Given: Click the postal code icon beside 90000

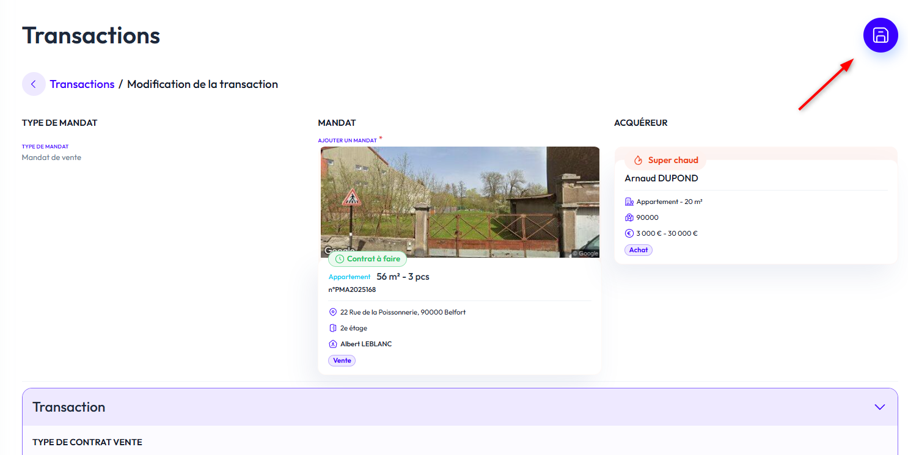Looking at the screenshot, I should 629,217.
